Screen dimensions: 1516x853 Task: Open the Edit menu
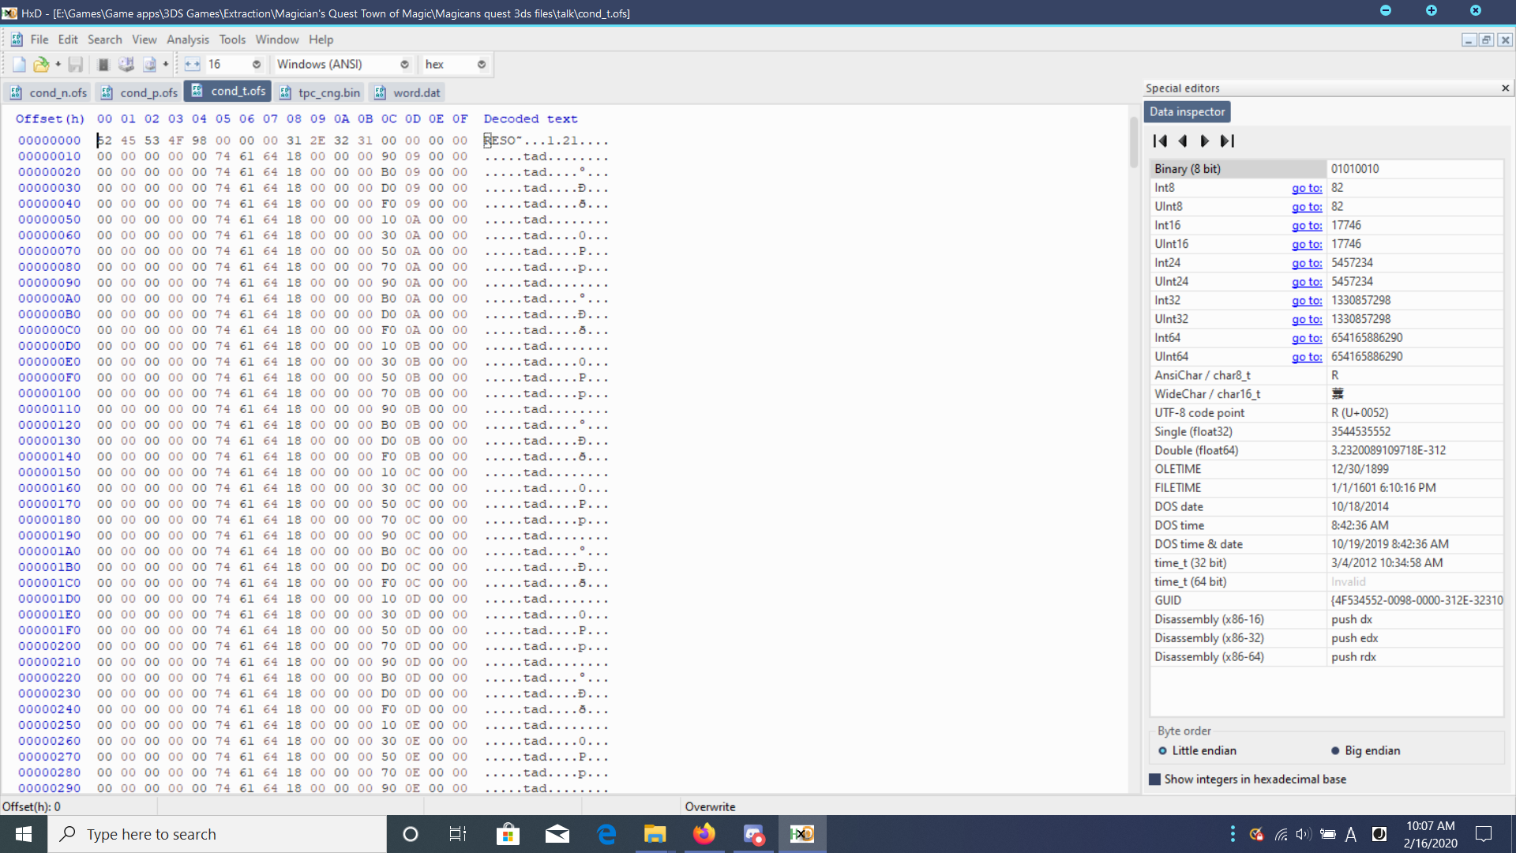68,39
